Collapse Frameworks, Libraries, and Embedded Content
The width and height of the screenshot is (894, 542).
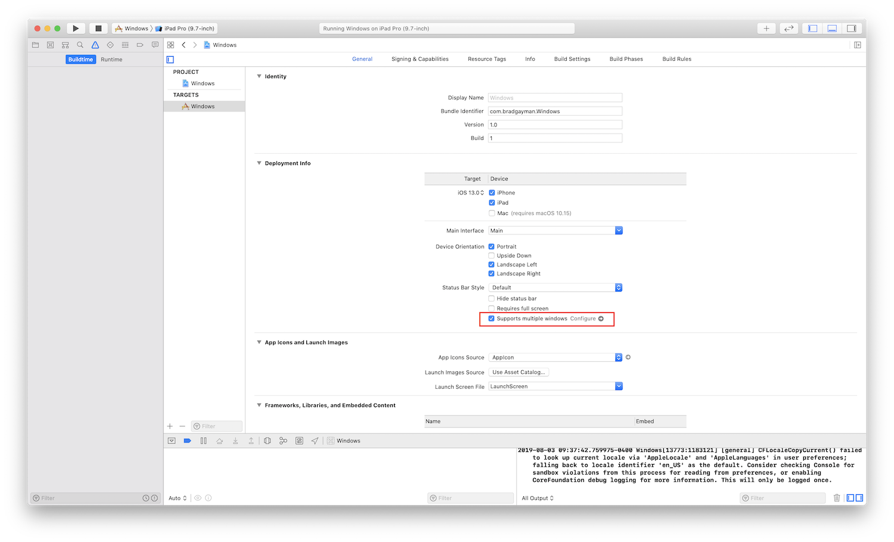(259, 405)
